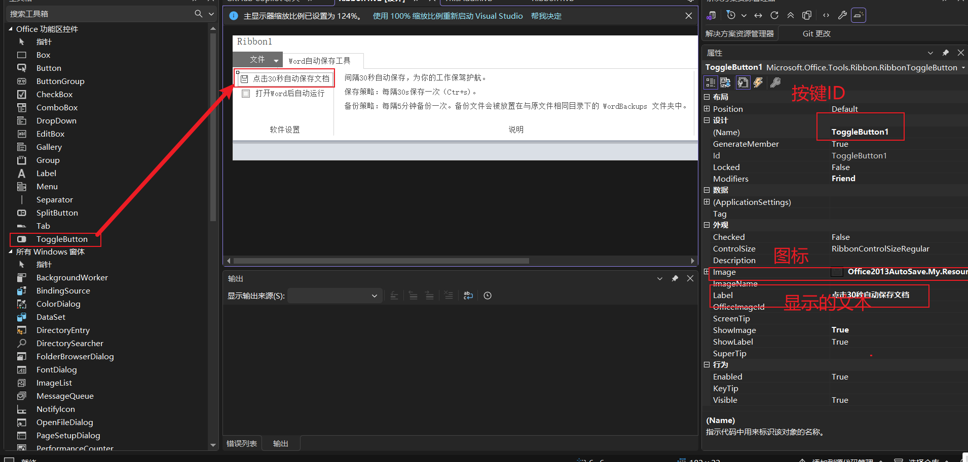Toggle word wrap in the Output window
The width and height of the screenshot is (968, 462).
[468, 295]
